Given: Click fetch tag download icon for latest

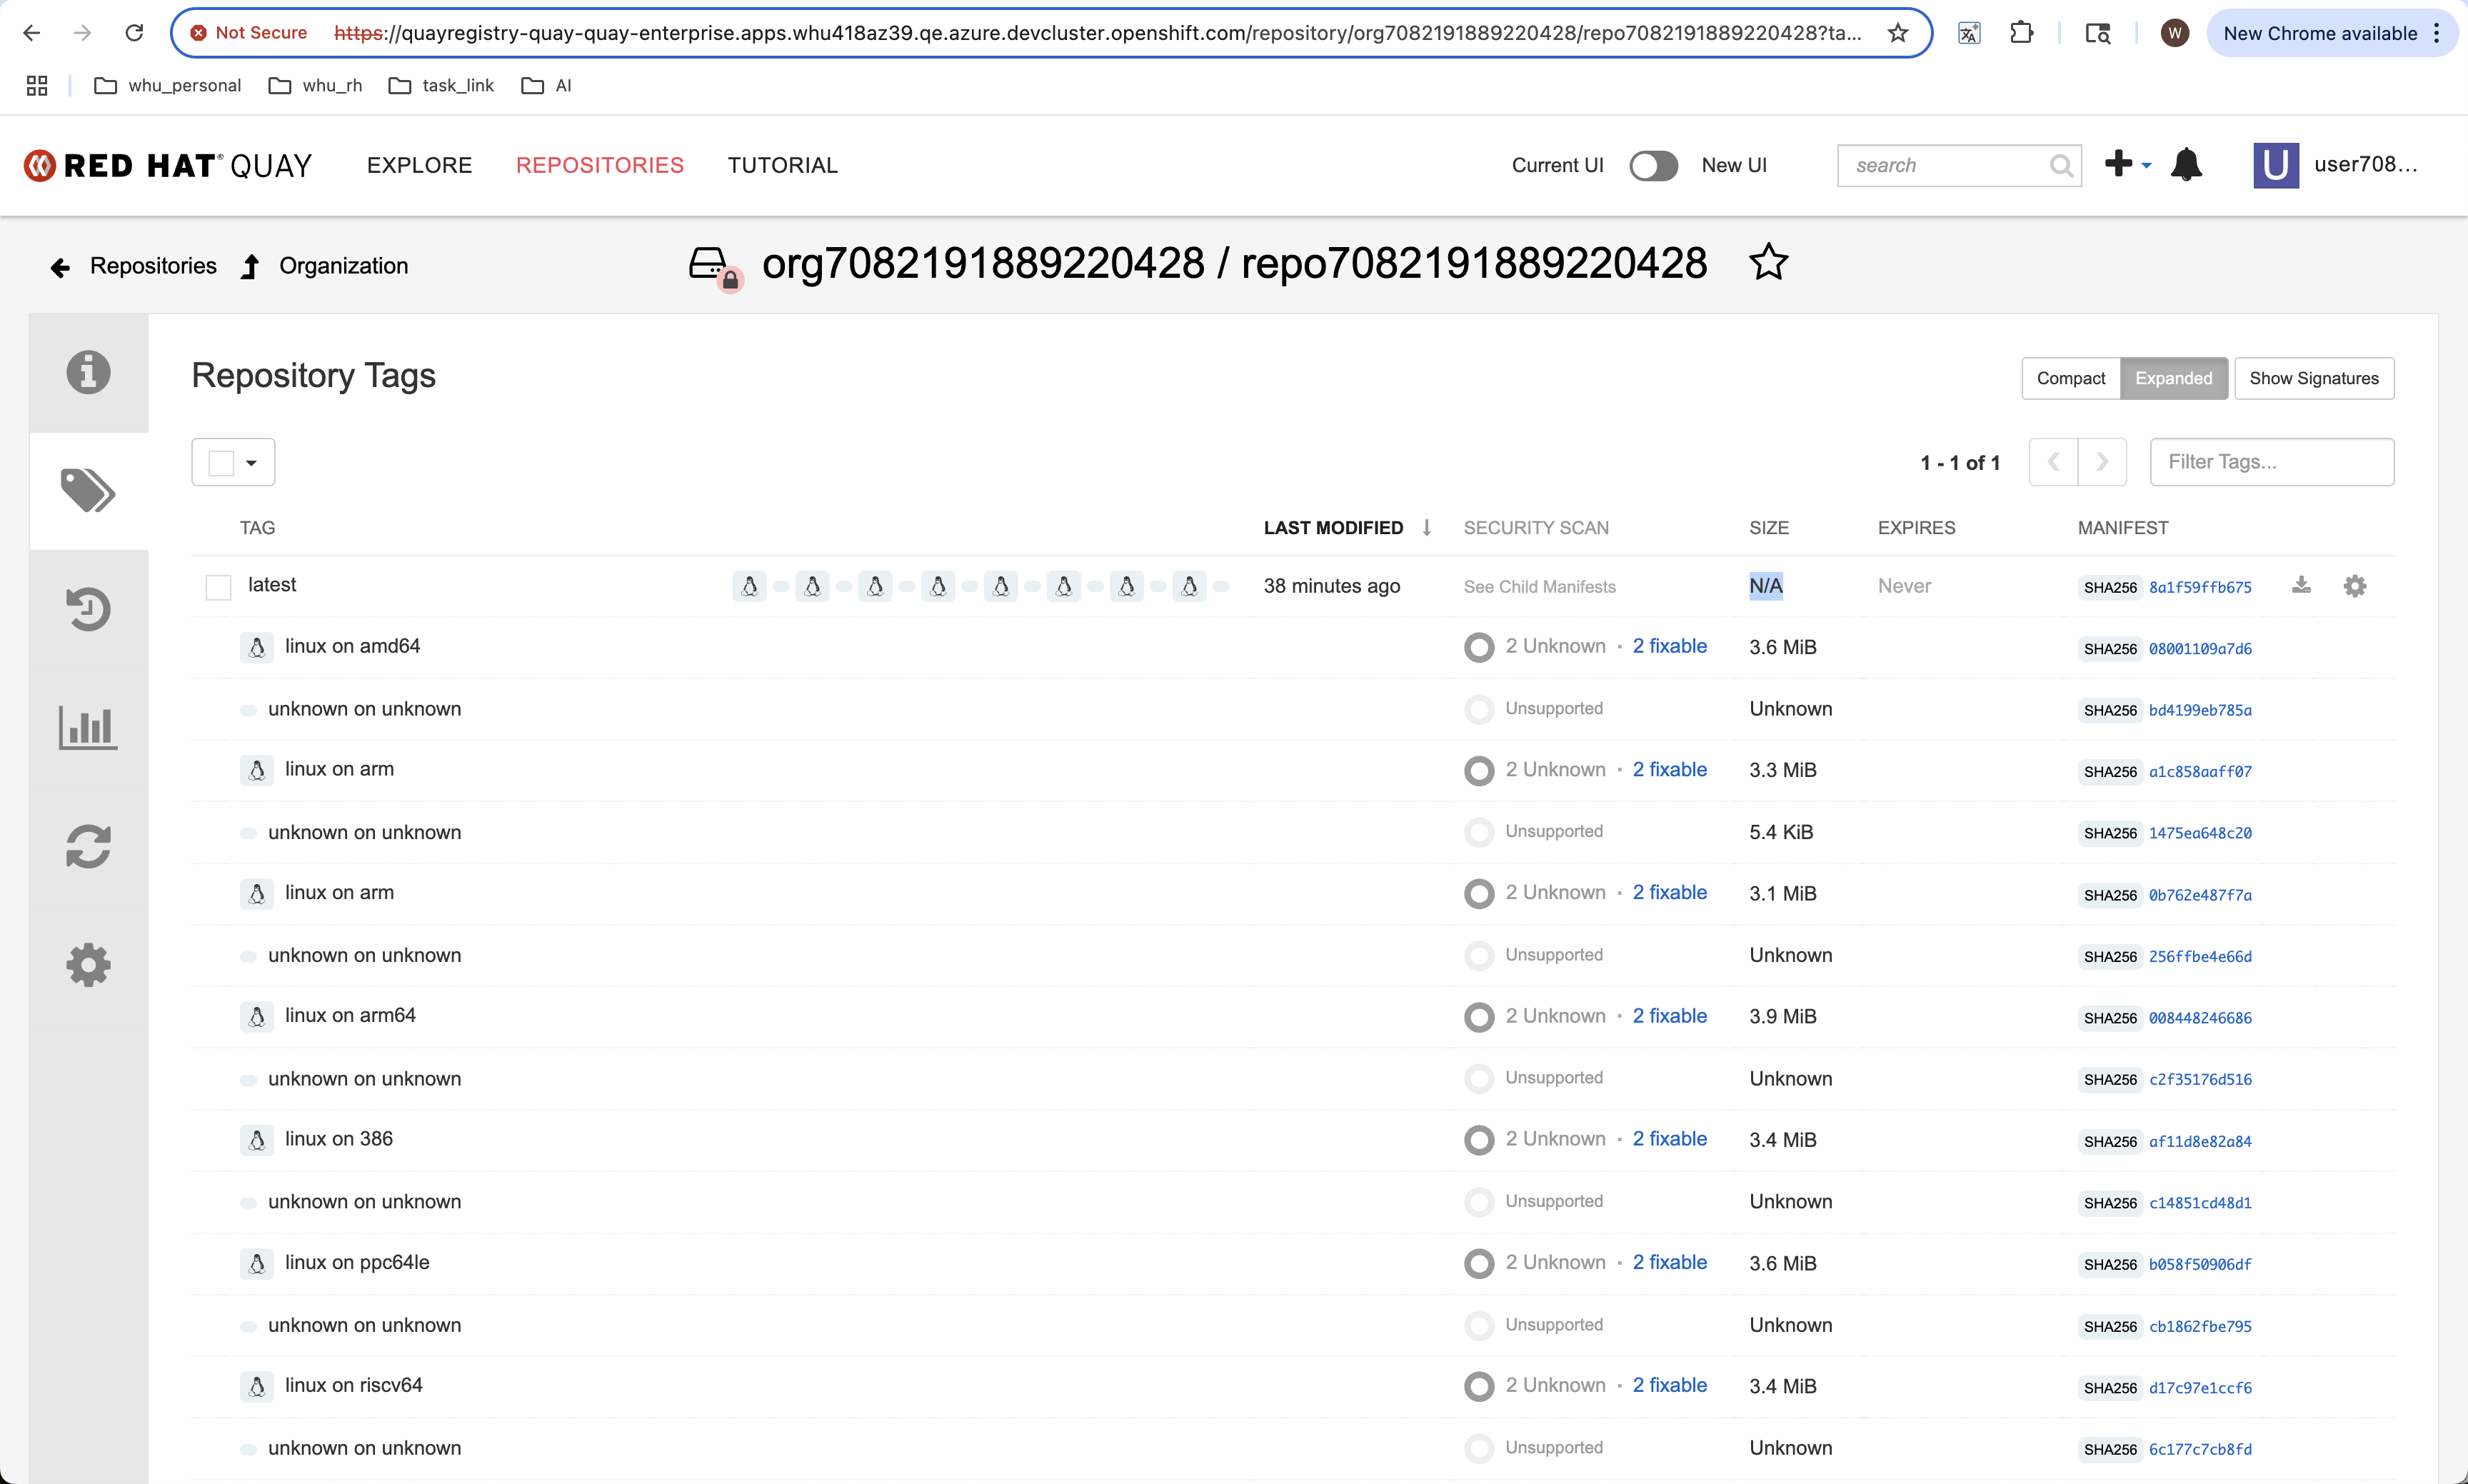Looking at the screenshot, I should click(2301, 586).
